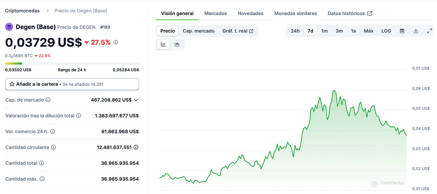
Task: Switch to Visión general tab
Action: pyautogui.click(x=177, y=13)
